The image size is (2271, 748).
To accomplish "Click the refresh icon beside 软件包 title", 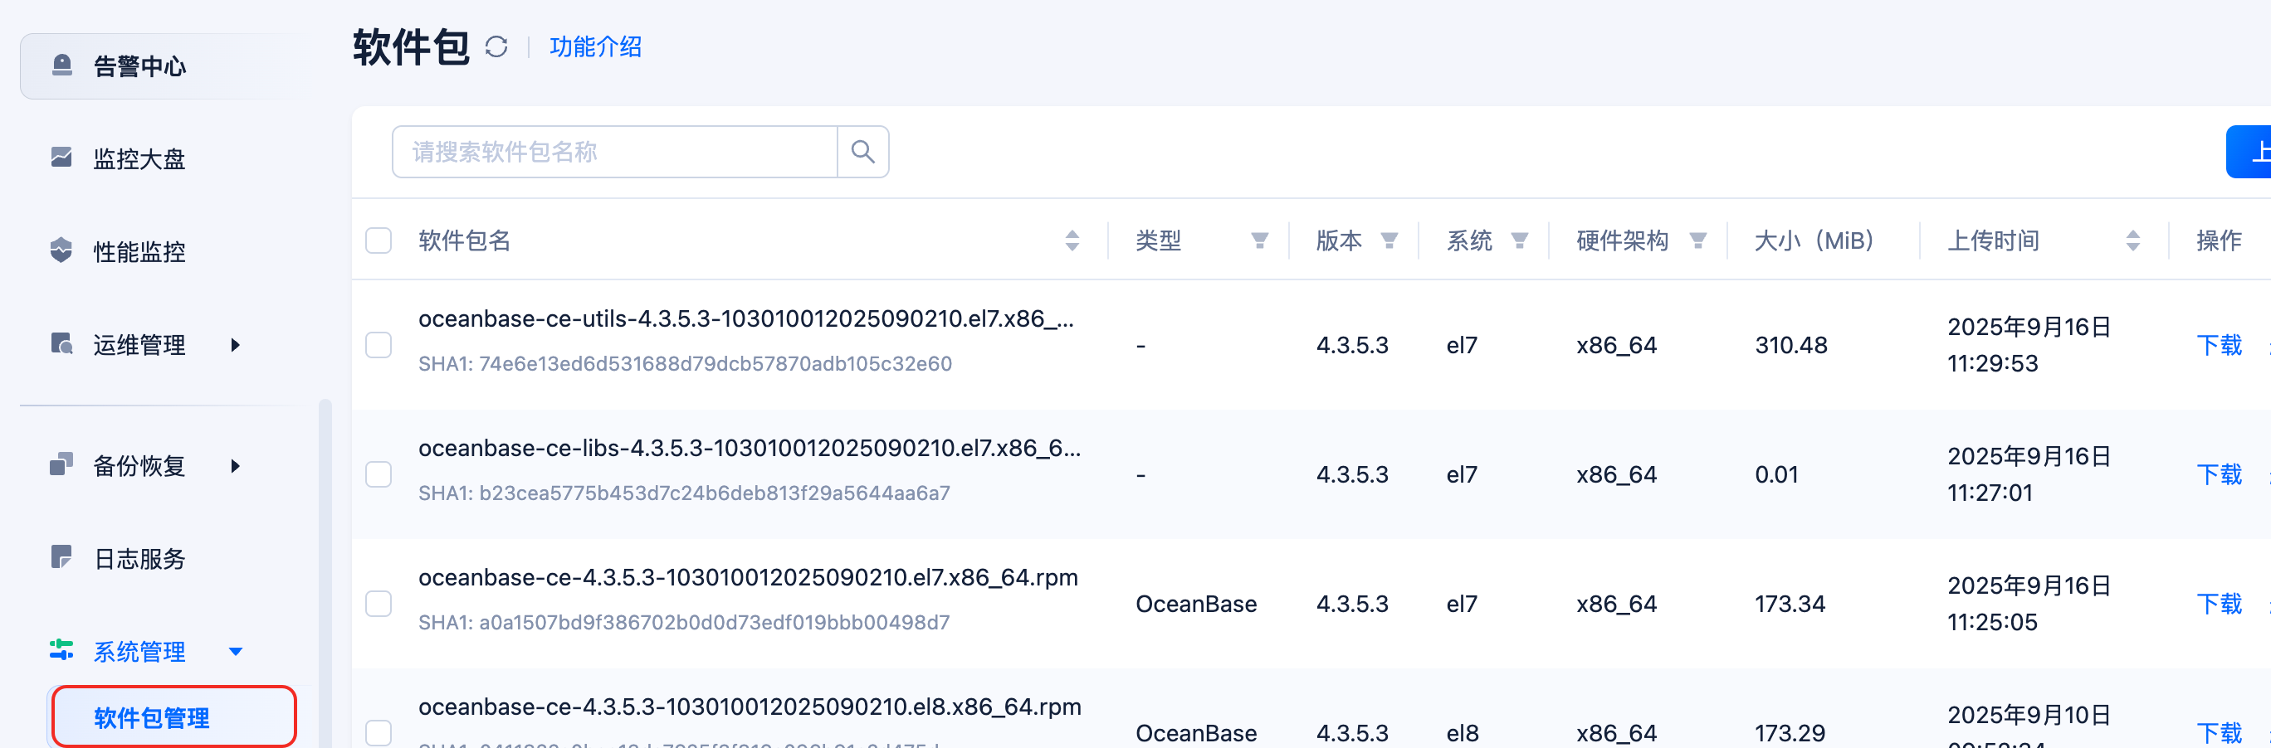I will (x=496, y=46).
